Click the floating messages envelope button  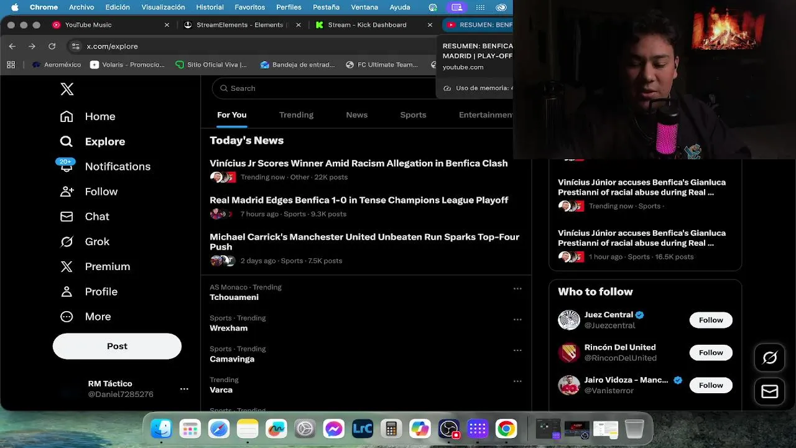coord(770,391)
